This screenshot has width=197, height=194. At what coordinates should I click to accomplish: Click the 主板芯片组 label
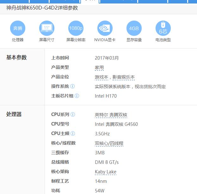(62, 96)
